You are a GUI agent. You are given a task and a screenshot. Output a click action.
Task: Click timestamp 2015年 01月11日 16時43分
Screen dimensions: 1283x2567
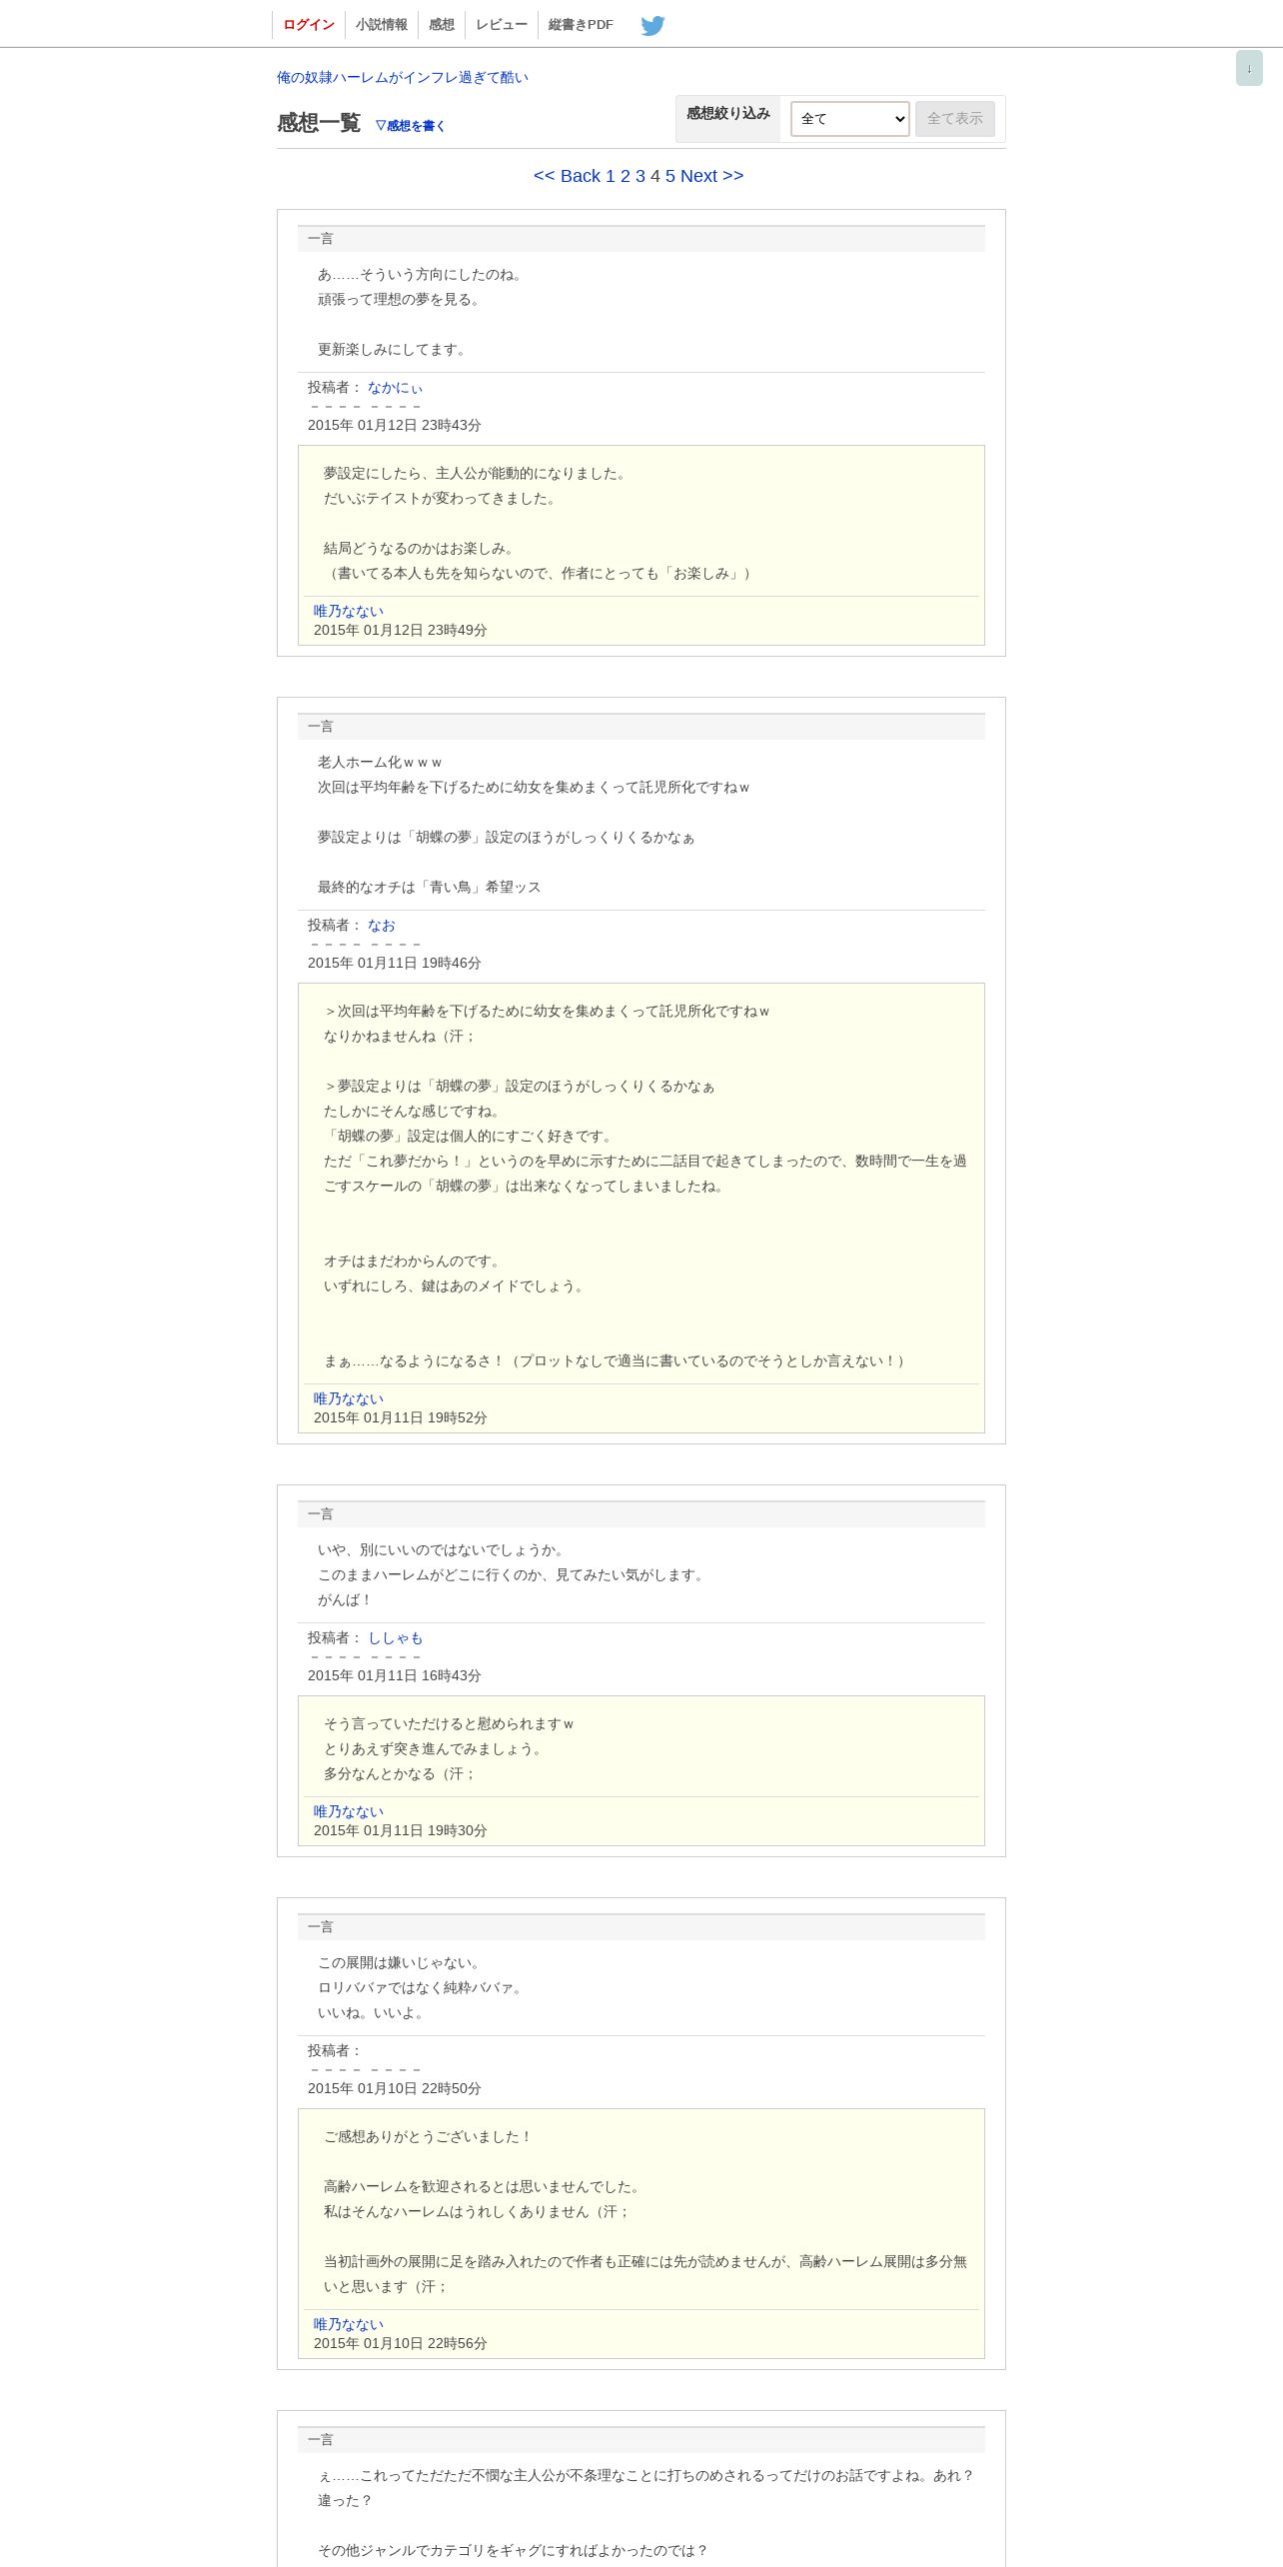coord(395,1675)
